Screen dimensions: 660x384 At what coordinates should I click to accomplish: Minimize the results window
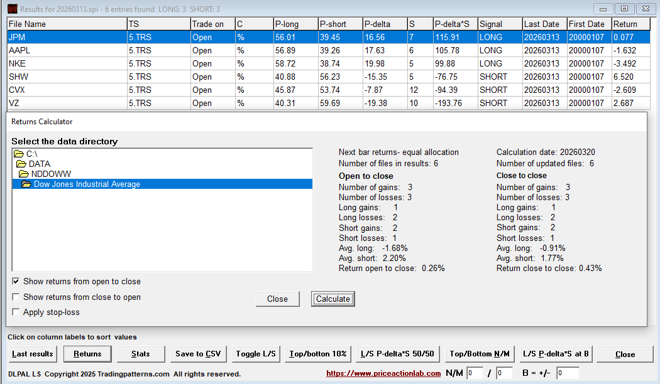click(603, 9)
